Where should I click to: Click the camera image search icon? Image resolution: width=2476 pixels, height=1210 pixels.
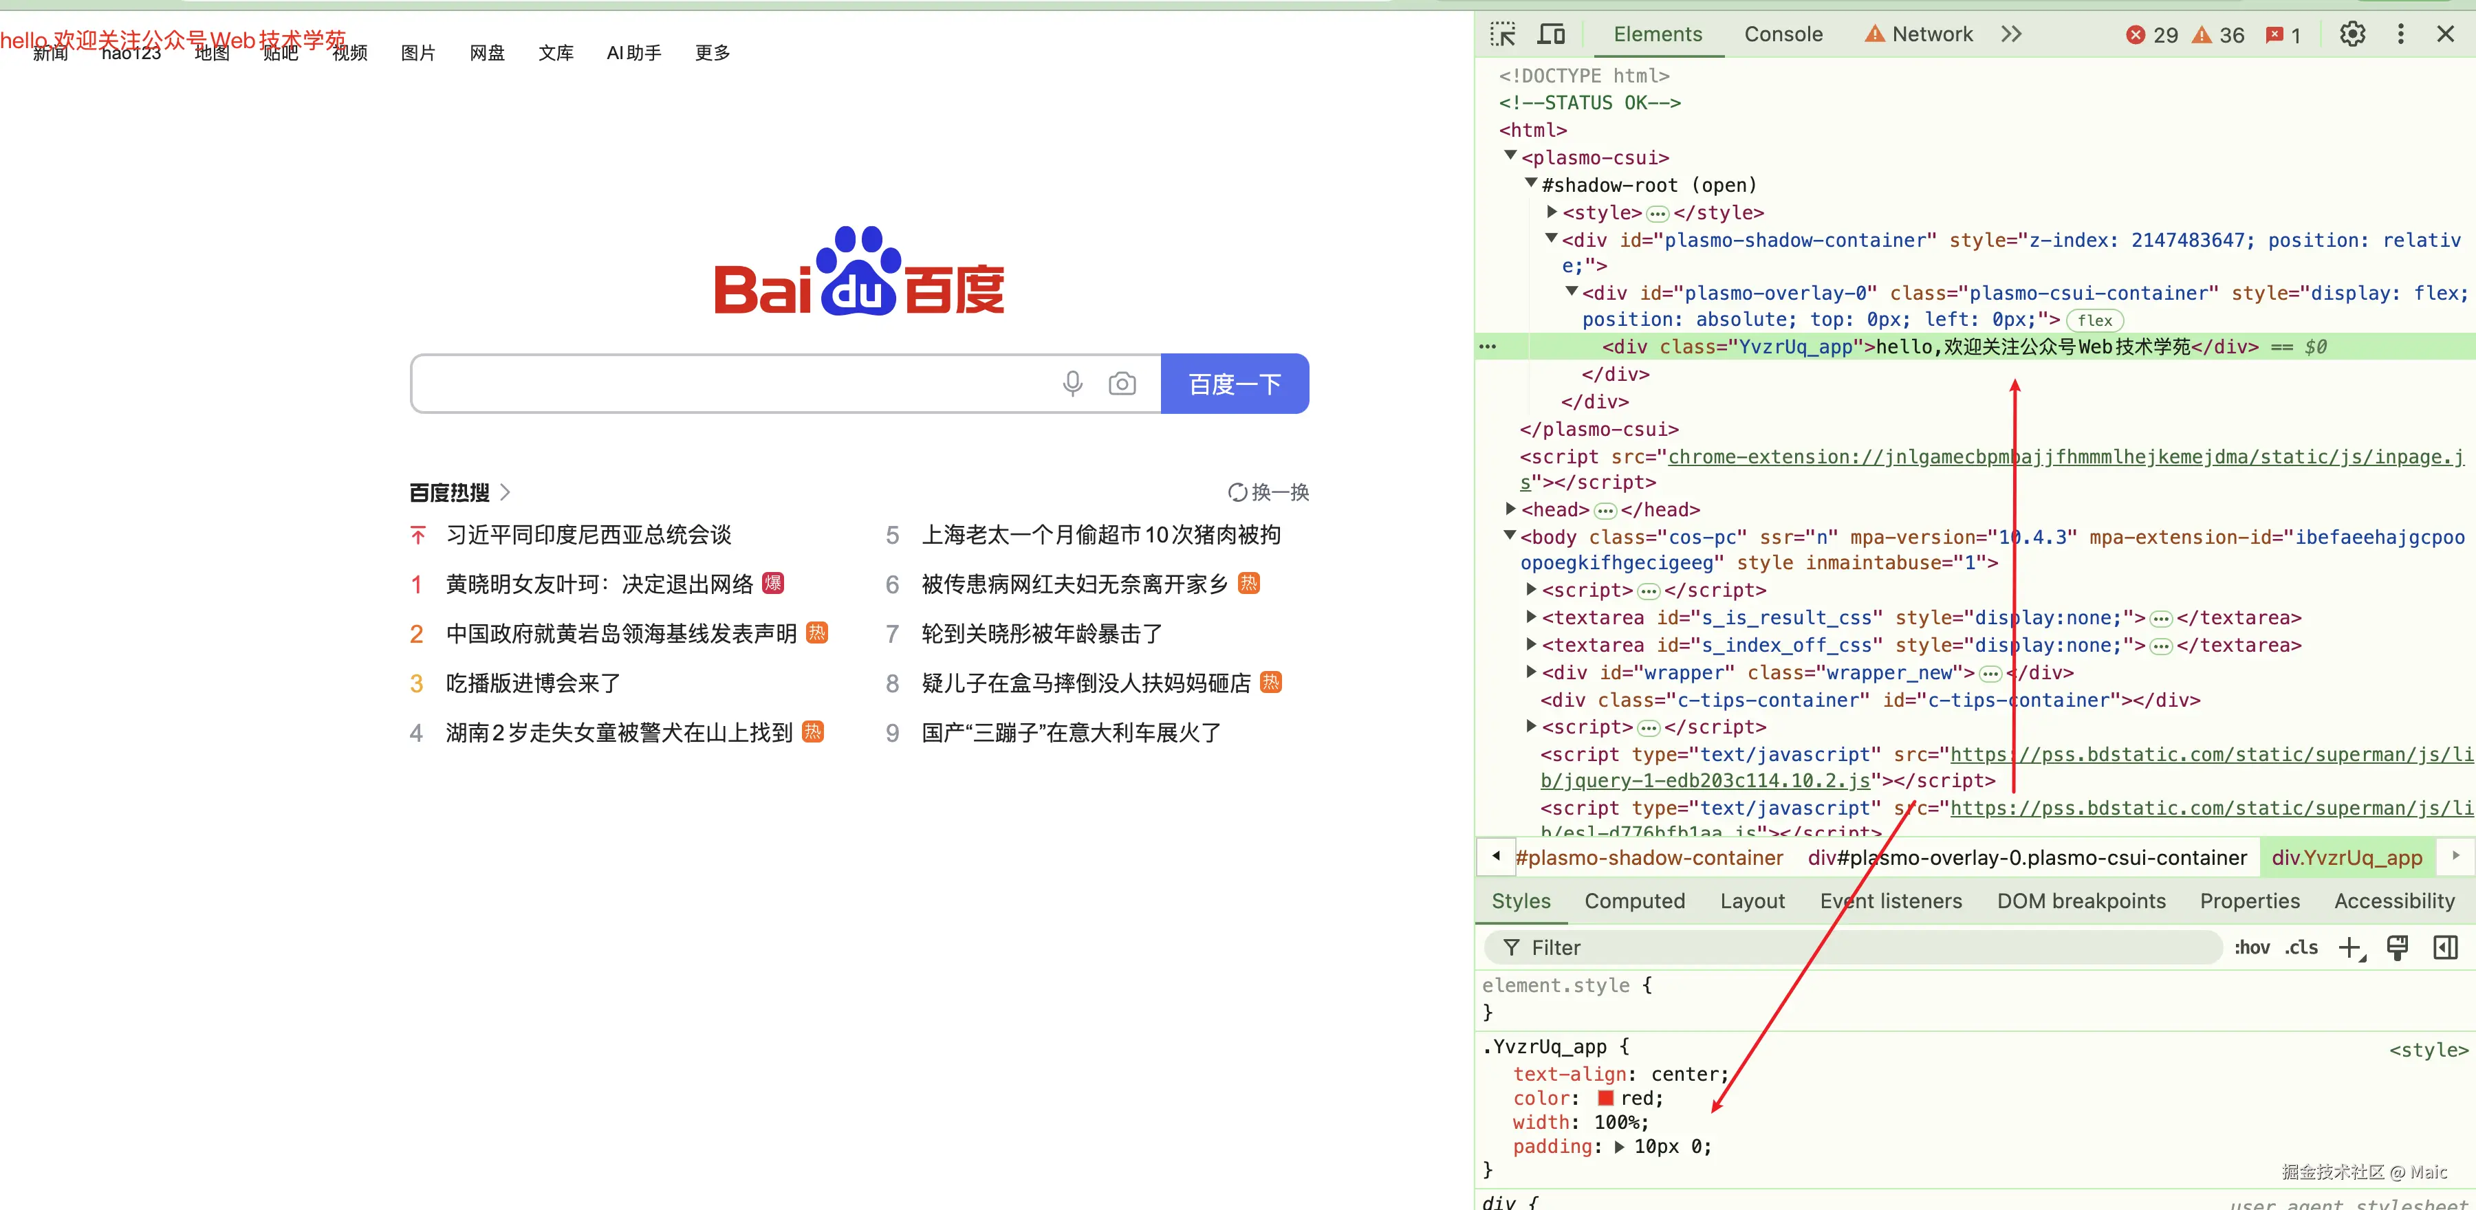pyautogui.click(x=1122, y=384)
